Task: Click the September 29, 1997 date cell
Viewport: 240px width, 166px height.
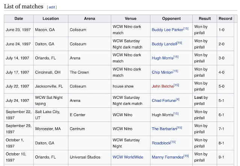Action: pyautogui.click(x=19, y=129)
